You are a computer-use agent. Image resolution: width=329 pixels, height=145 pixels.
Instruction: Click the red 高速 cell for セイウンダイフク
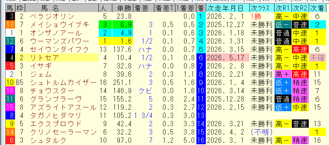(x=300, y=49)
